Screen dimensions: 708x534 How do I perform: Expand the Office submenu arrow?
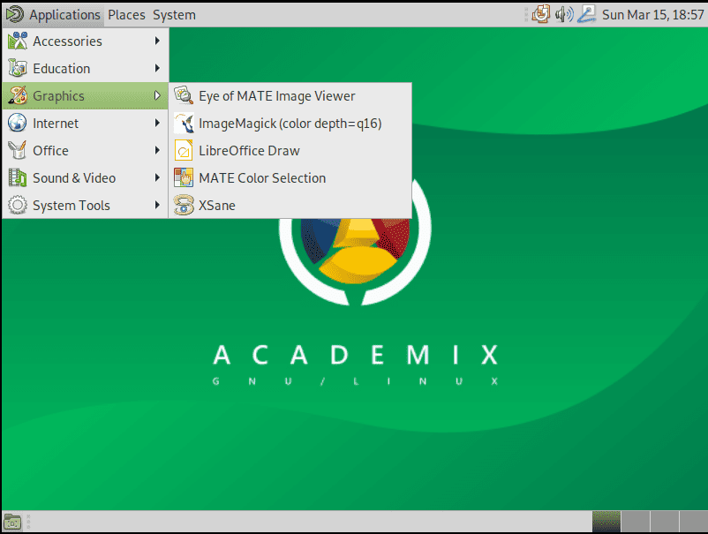pos(157,150)
